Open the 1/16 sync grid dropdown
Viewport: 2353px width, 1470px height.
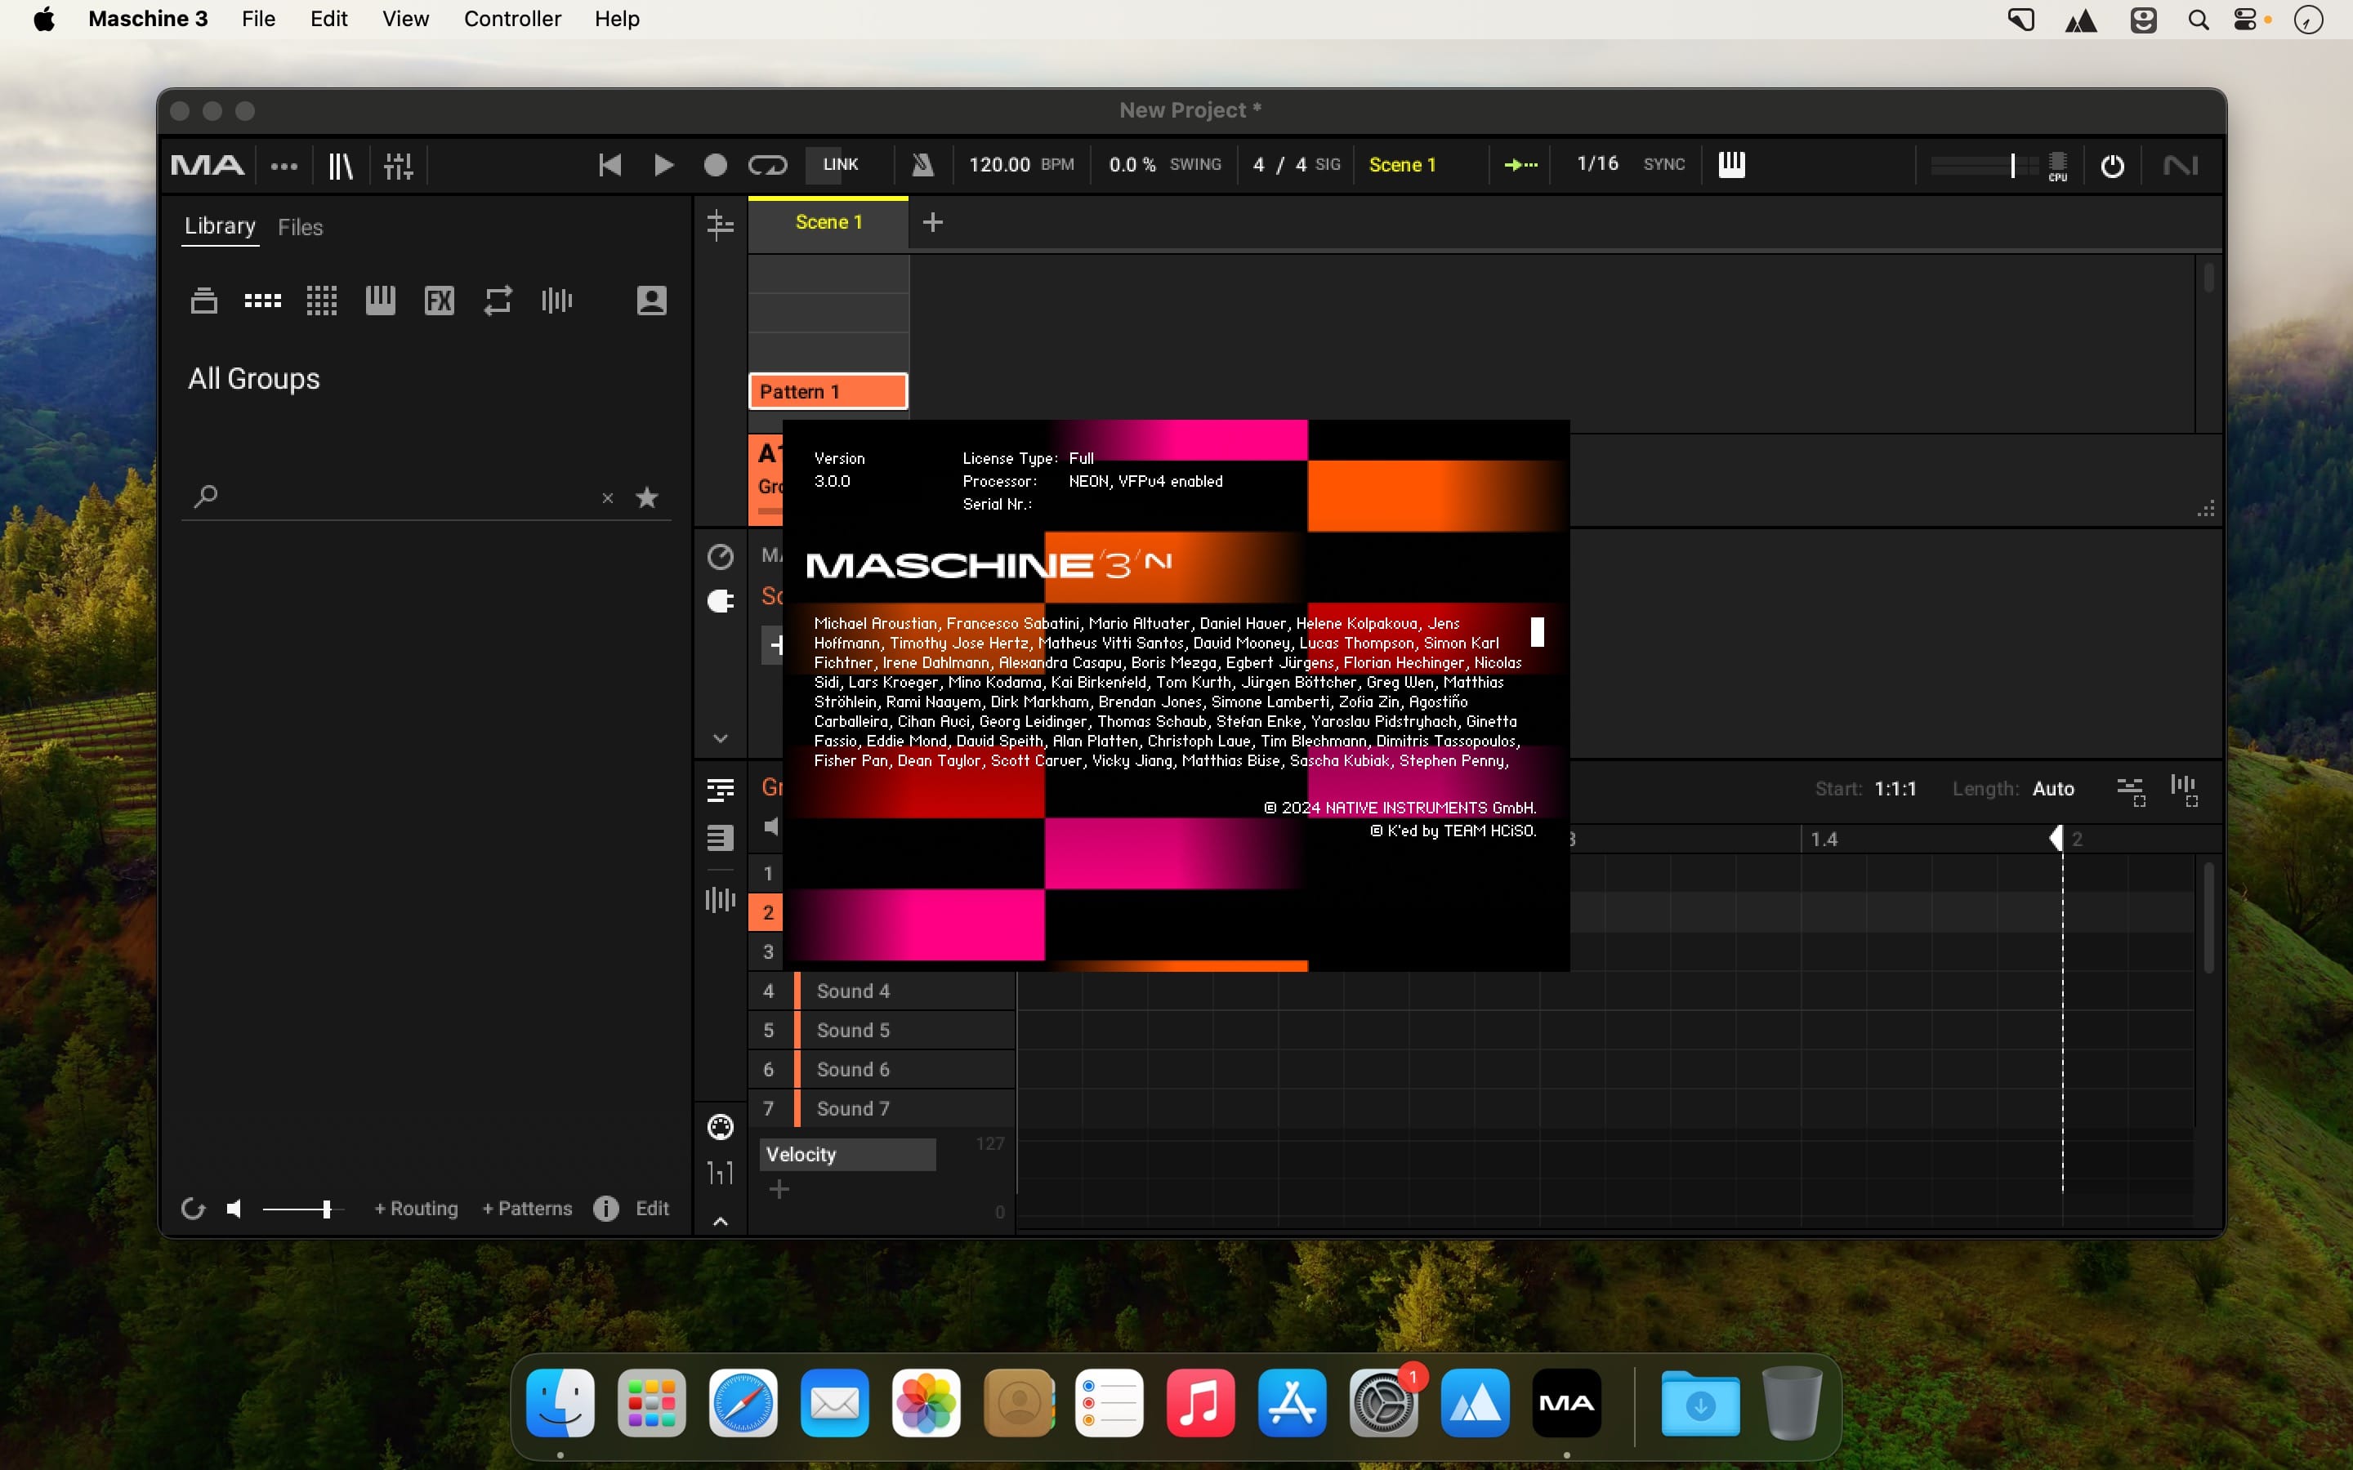point(1597,163)
